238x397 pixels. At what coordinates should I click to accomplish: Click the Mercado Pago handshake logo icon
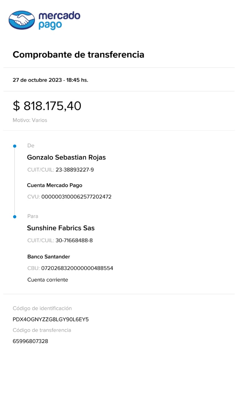tap(21, 20)
